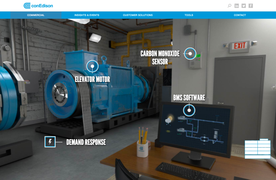
Task: Click the Demand Response text label
Action: [86, 142]
